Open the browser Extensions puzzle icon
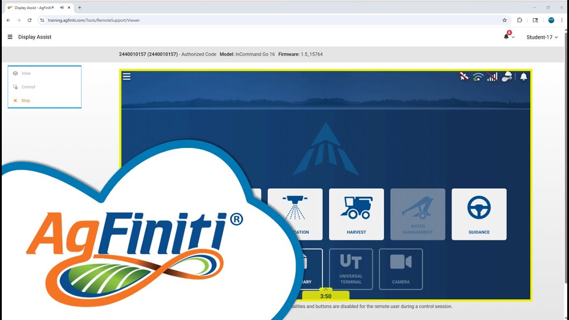The height and width of the screenshot is (320, 569). [x=520, y=20]
